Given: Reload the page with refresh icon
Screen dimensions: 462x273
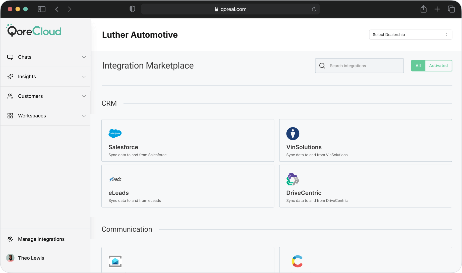Looking at the screenshot, I should pyautogui.click(x=314, y=9).
